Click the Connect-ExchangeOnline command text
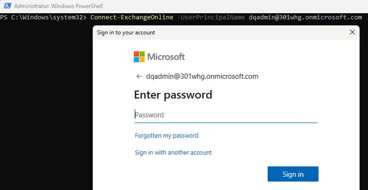The width and height of the screenshot is (368, 190). tap(132, 17)
